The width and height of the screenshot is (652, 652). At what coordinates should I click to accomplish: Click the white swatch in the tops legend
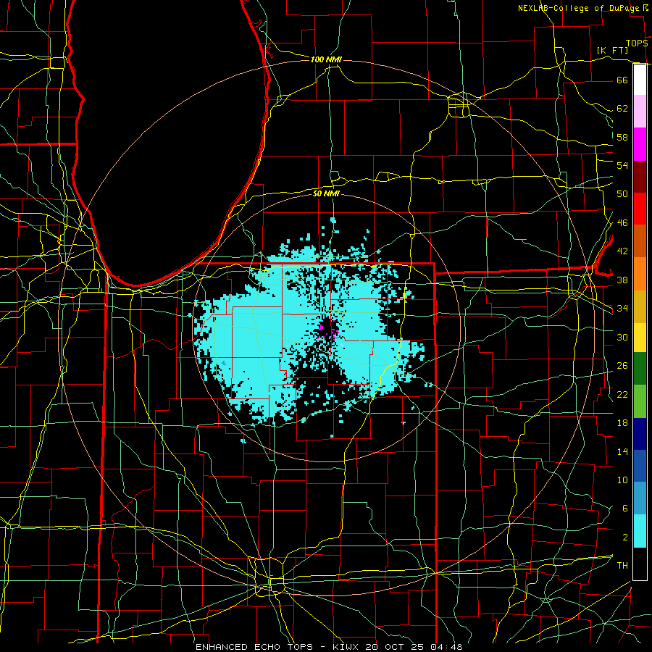tap(640, 80)
